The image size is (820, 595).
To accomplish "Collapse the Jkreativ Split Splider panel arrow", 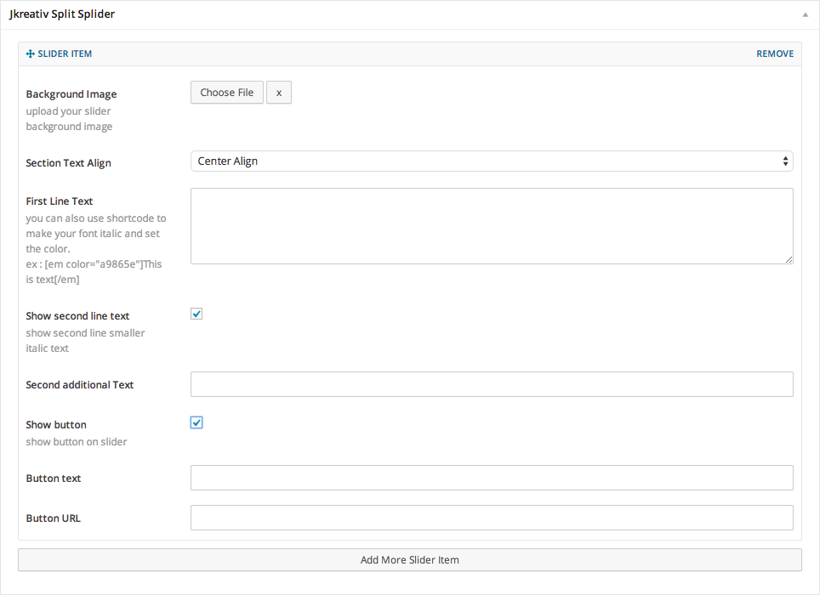I will click(x=805, y=14).
